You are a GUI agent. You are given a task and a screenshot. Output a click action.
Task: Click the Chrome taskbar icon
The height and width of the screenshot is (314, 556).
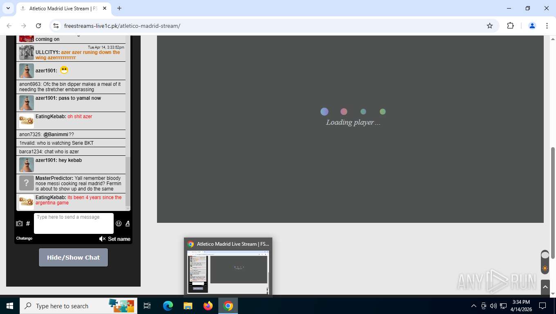(x=228, y=306)
